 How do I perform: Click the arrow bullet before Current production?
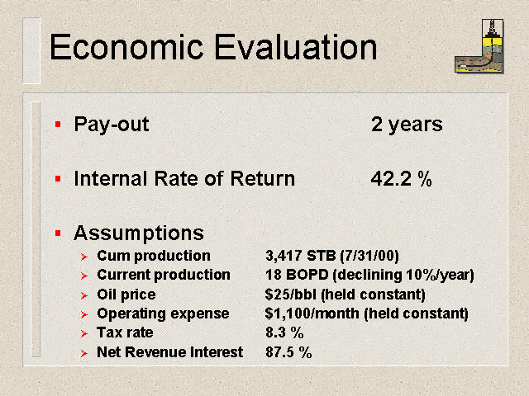(x=84, y=276)
